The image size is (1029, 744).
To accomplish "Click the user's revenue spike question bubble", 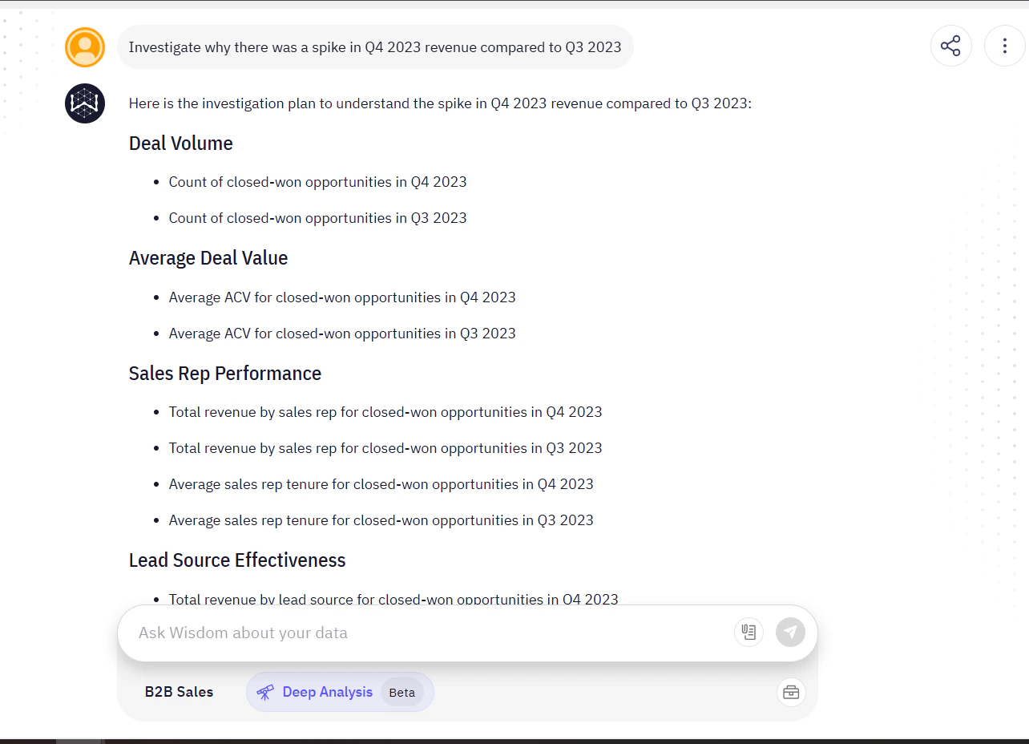I will (375, 47).
